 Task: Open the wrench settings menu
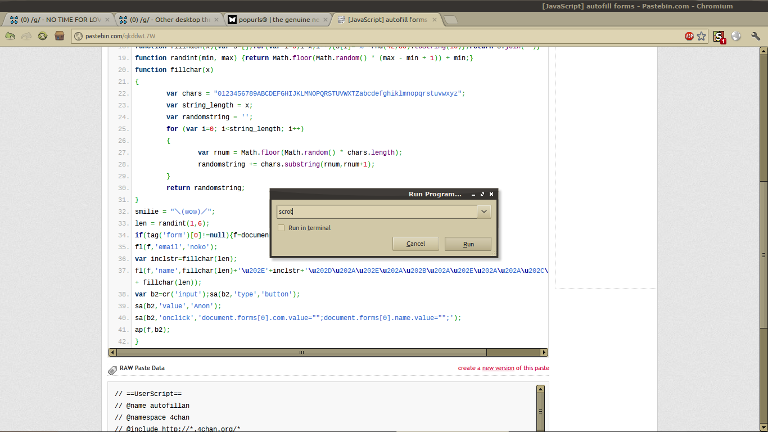point(755,36)
